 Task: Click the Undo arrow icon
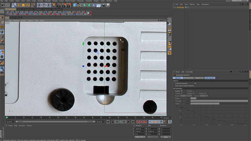3,5
